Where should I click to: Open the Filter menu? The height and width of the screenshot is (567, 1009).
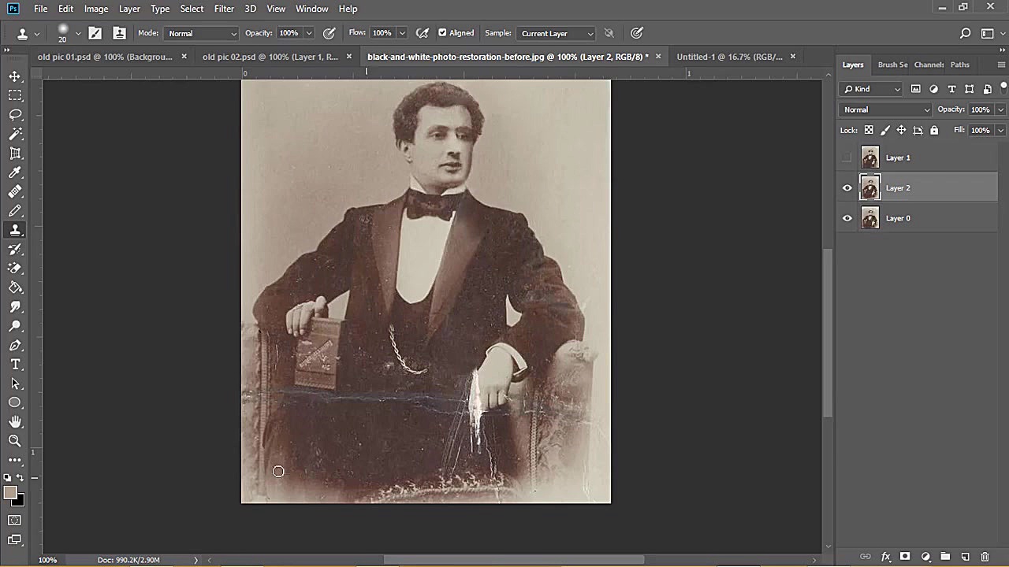point(224,9)
